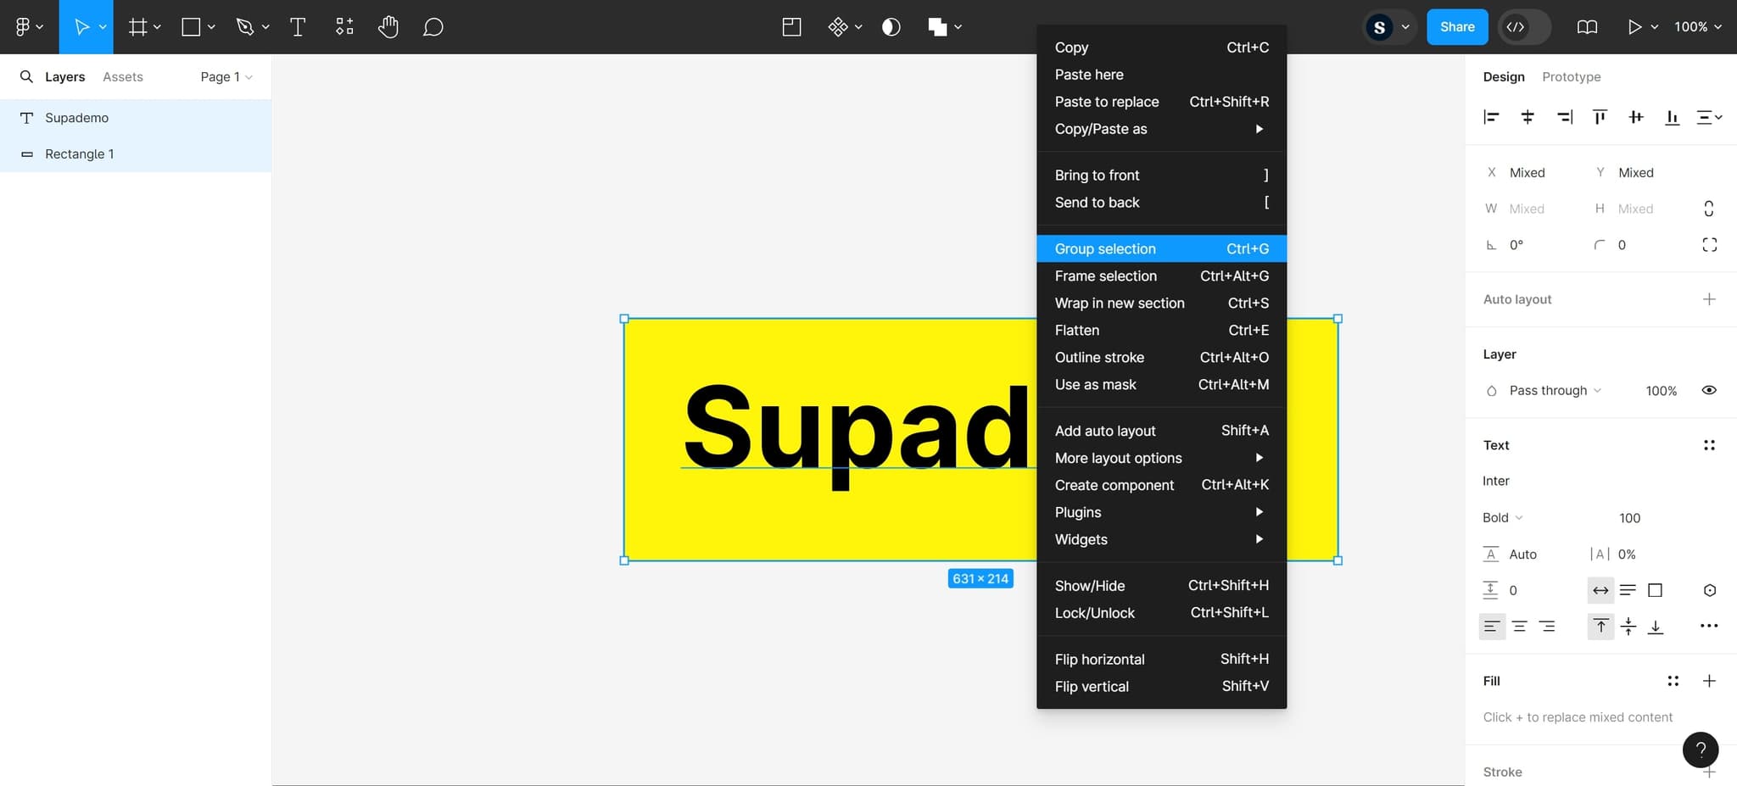Select the Text tool

point(299,26)
